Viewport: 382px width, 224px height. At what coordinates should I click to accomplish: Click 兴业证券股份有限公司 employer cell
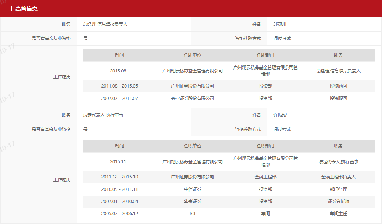(192, 99)
